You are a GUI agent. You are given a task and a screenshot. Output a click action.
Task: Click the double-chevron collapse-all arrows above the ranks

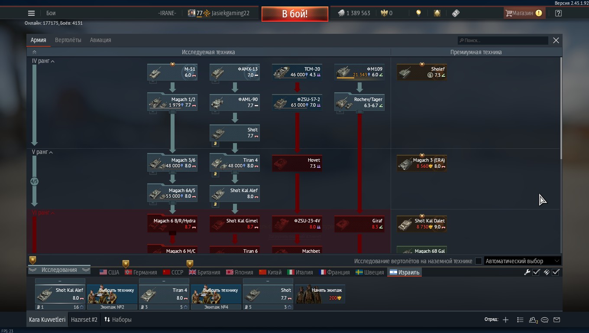(x=34, y=52)
